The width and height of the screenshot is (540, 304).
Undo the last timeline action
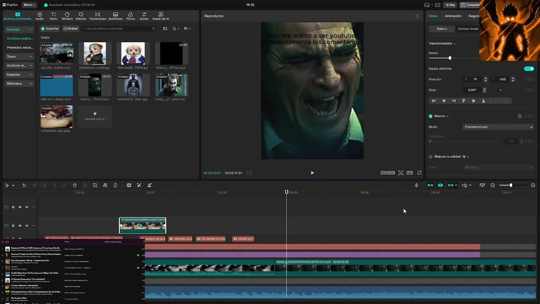[24, 185]
